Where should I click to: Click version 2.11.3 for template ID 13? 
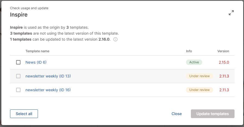[224, 76]
